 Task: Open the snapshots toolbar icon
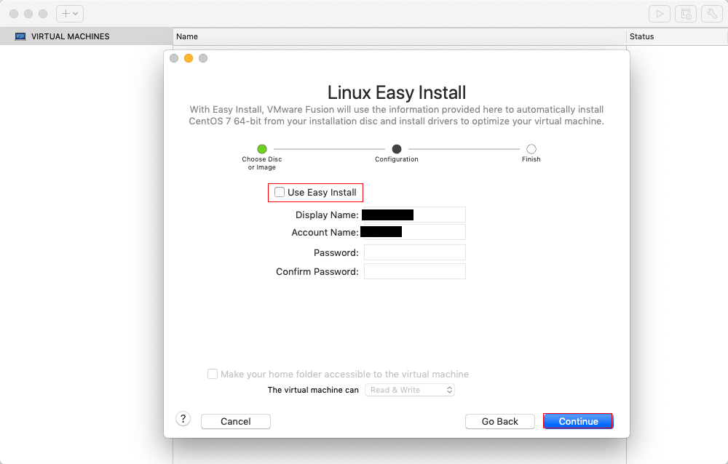tap(686, 14)
